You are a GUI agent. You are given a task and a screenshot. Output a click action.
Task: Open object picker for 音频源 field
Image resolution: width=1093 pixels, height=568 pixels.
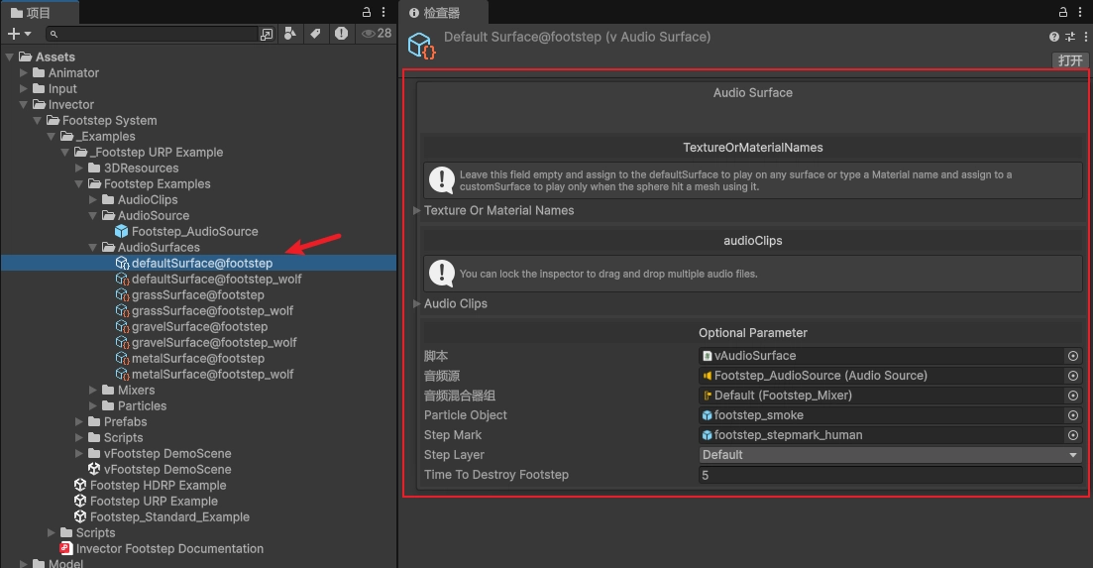pos(1073,376)
